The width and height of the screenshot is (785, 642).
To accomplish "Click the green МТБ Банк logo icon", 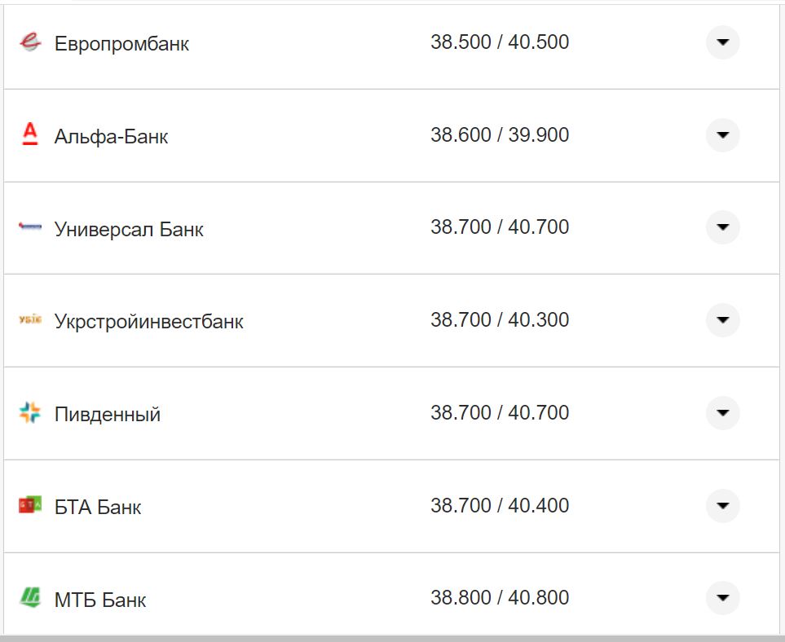I will click(x=29, y=598).
